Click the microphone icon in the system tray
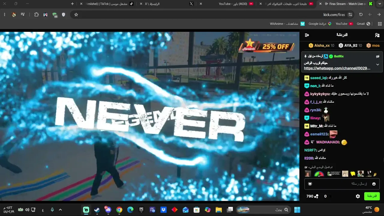 [x=52, y=210]
